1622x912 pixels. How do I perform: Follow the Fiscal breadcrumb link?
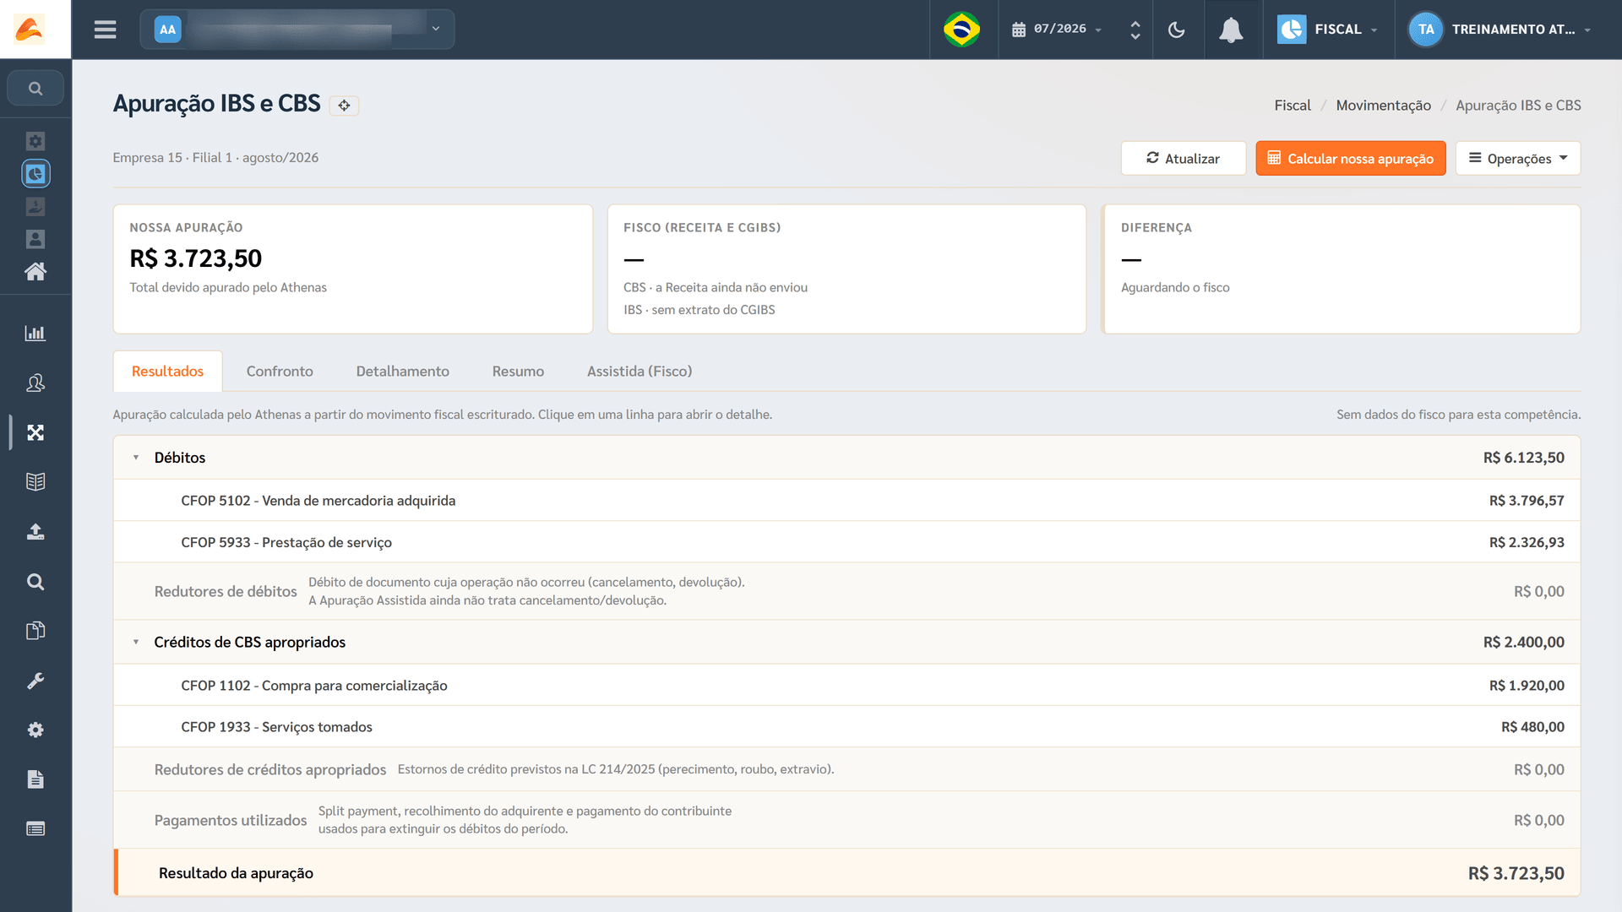click(1293, 106)
